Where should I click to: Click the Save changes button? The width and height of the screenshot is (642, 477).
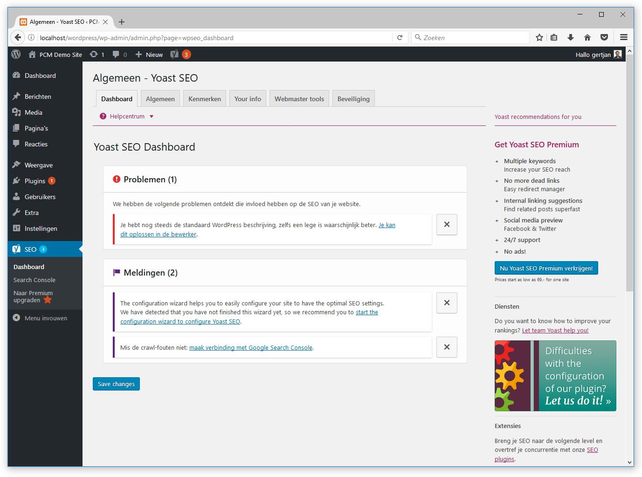pos(116,384)
